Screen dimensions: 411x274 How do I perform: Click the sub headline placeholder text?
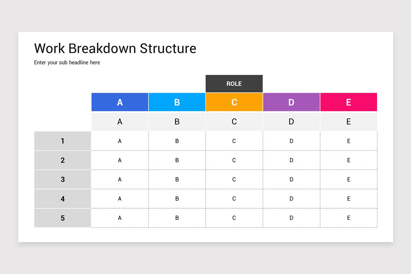coord(67,63)
